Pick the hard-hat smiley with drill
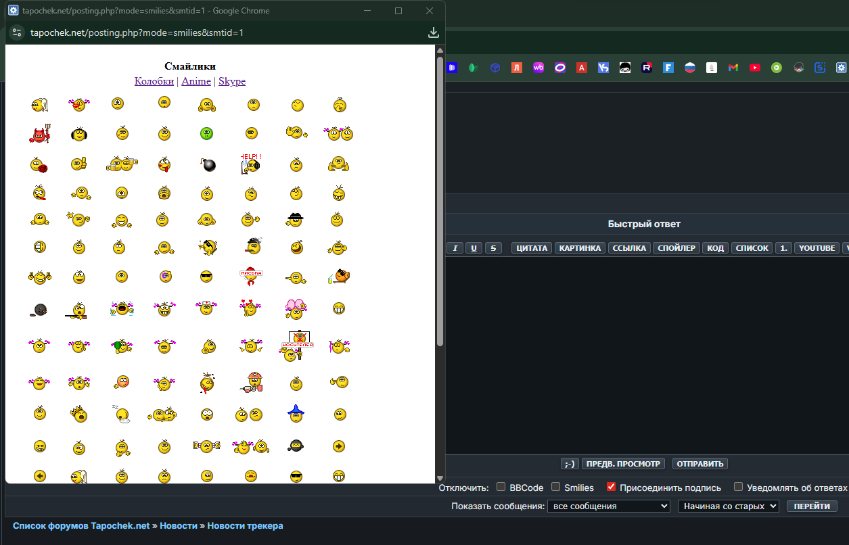 tap(251, 383)
